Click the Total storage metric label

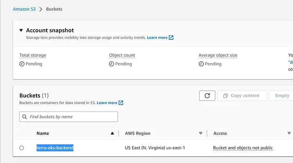point(32,55)
